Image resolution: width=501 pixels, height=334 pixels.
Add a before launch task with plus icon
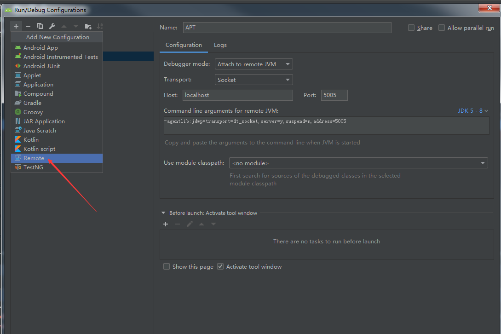(166, 224)
